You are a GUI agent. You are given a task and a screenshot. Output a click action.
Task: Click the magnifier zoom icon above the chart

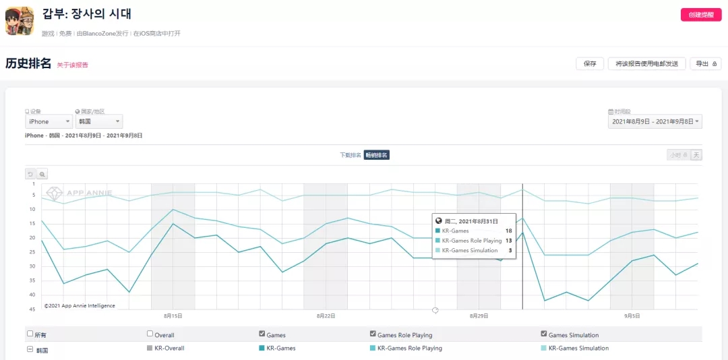click(x=42, y=174)
